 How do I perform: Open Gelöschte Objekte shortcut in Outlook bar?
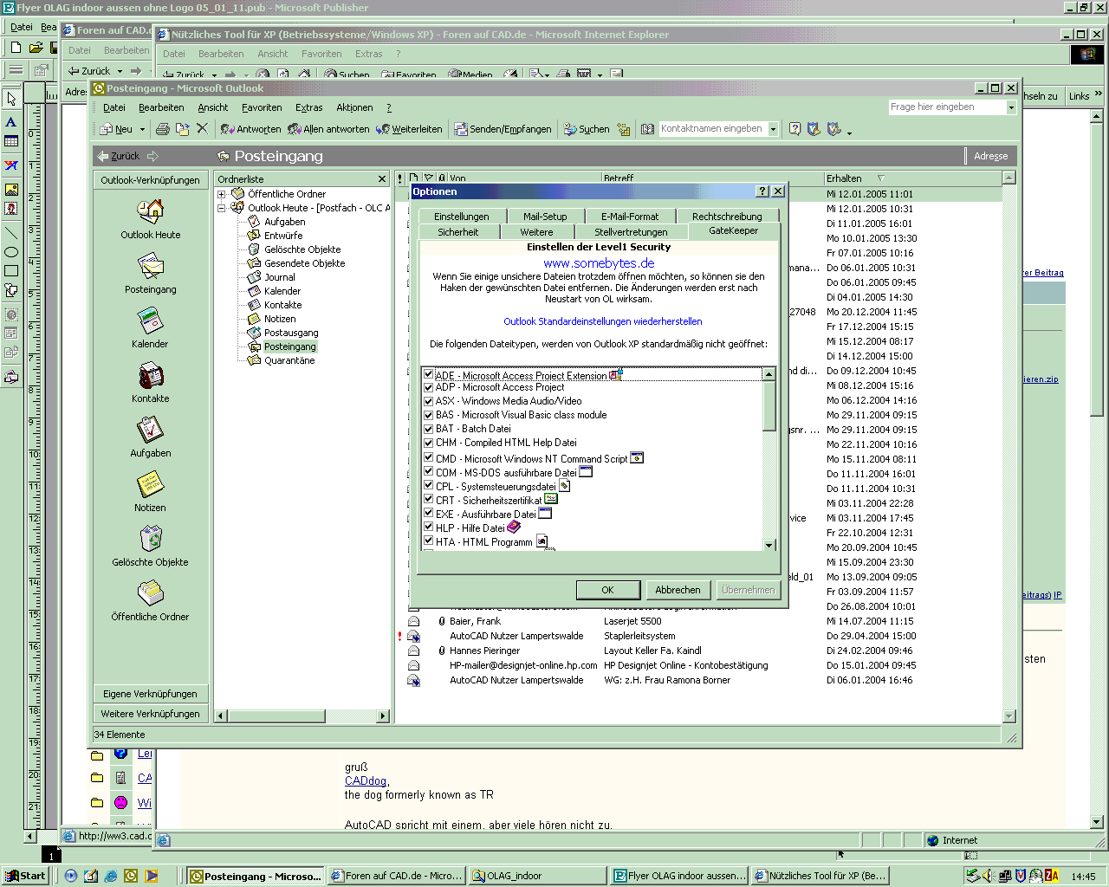point(151,539)
